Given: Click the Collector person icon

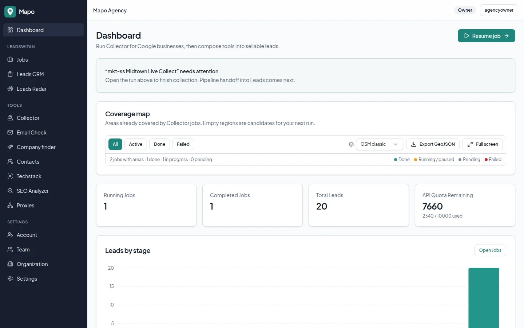Looking at the screenshot, I should (x=10, y=118).
